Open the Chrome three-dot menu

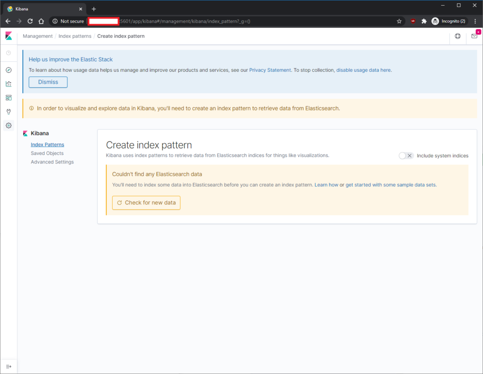click(475, 21)
